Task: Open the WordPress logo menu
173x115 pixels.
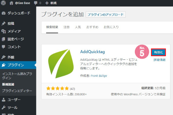Action: click(3, 3)
